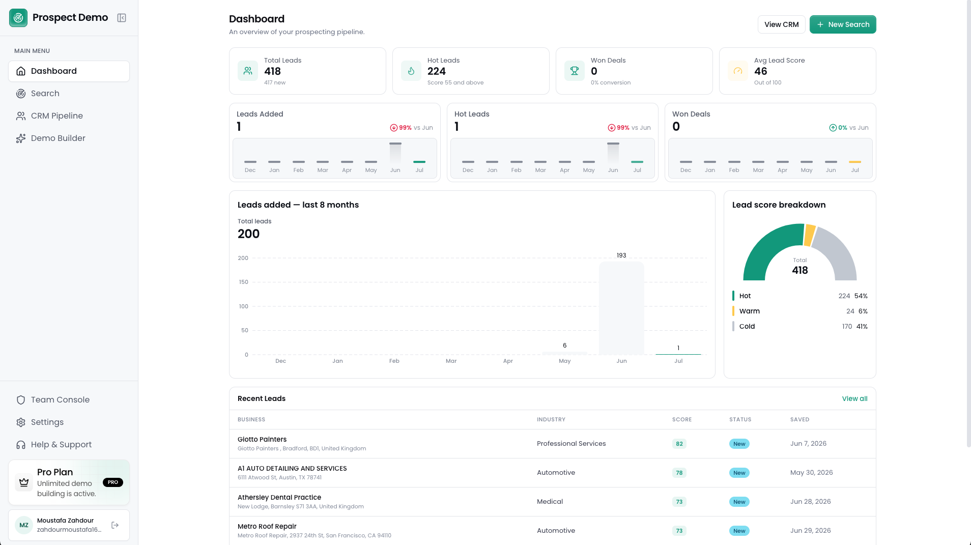Click the Jun bar labeled 193 in the chart
Image resolution: width=971 pixels, height=545 pixels.
(621, 308)
